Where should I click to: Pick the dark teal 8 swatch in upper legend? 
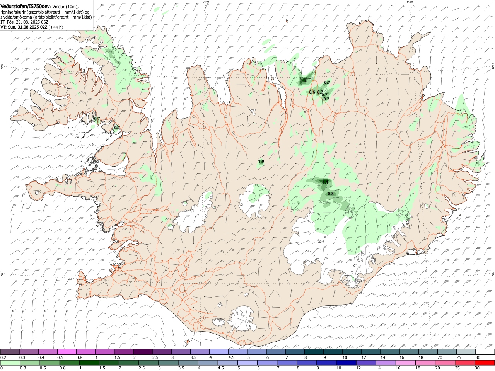click(x=314, y=352)
